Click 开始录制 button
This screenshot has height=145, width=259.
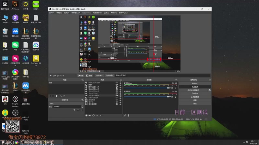(195, 93)
